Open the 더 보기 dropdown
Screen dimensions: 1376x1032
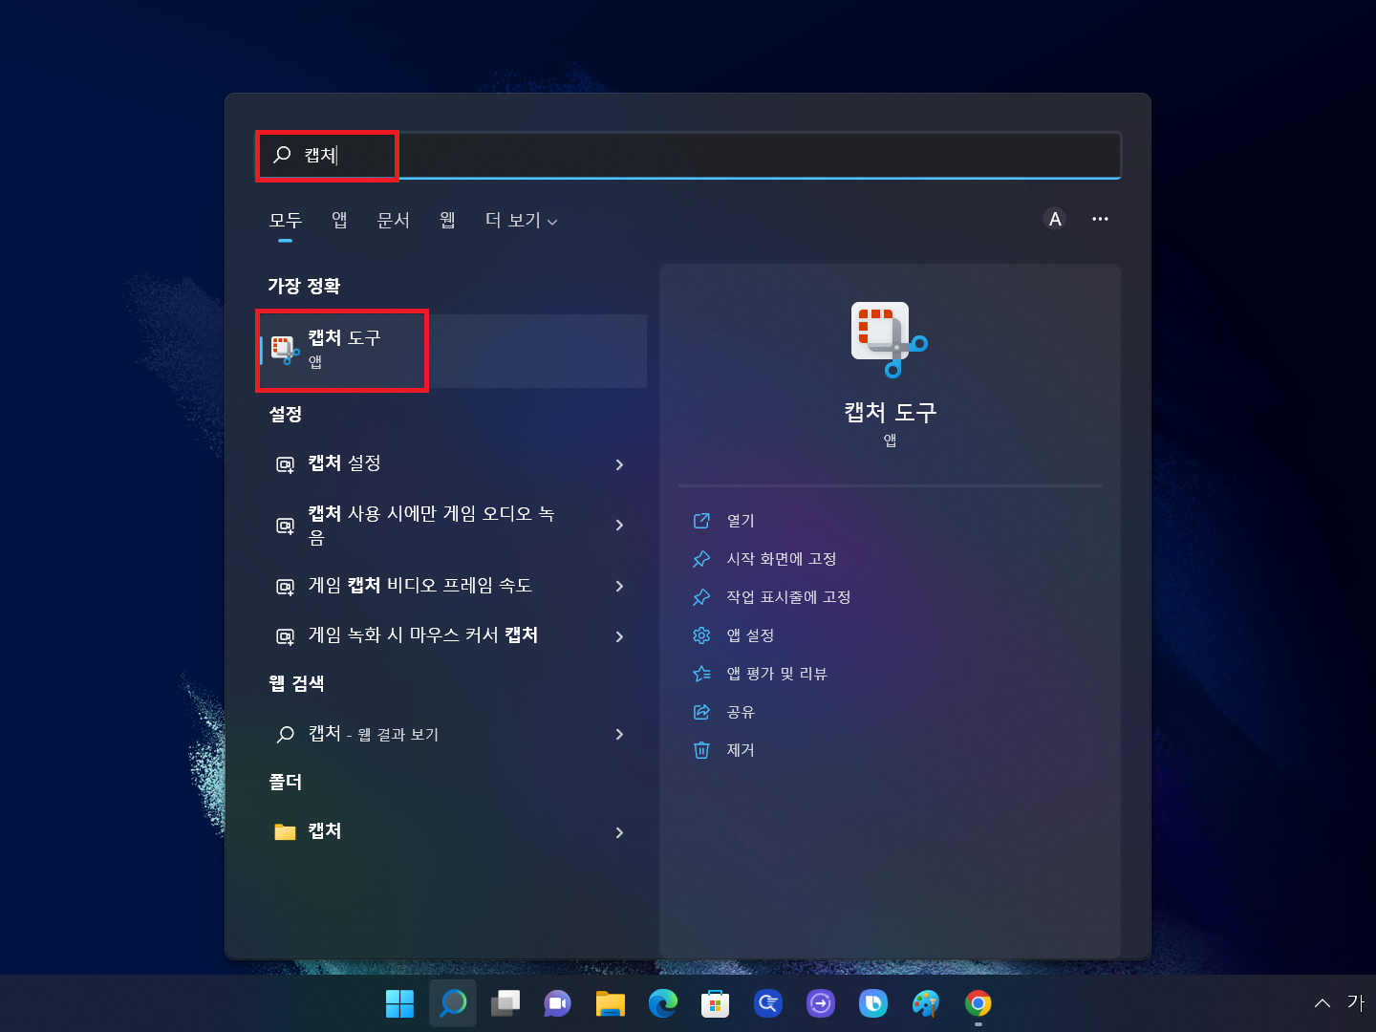tap(521, 220)
